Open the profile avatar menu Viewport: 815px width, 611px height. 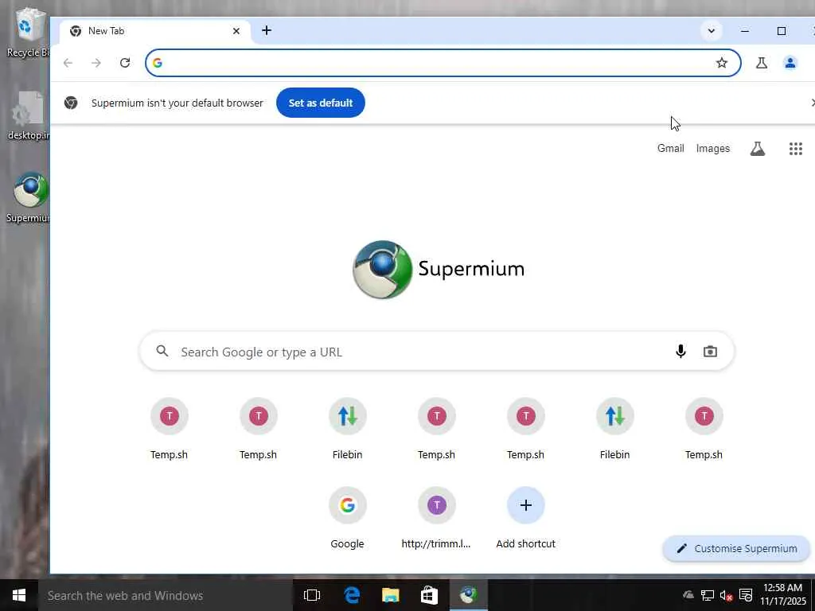(x=790, y=63)
